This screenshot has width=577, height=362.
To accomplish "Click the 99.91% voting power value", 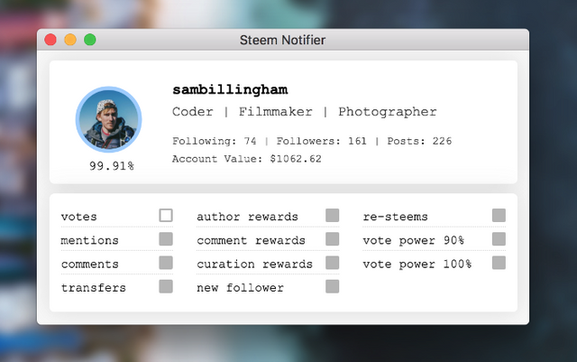I will 112,166.
